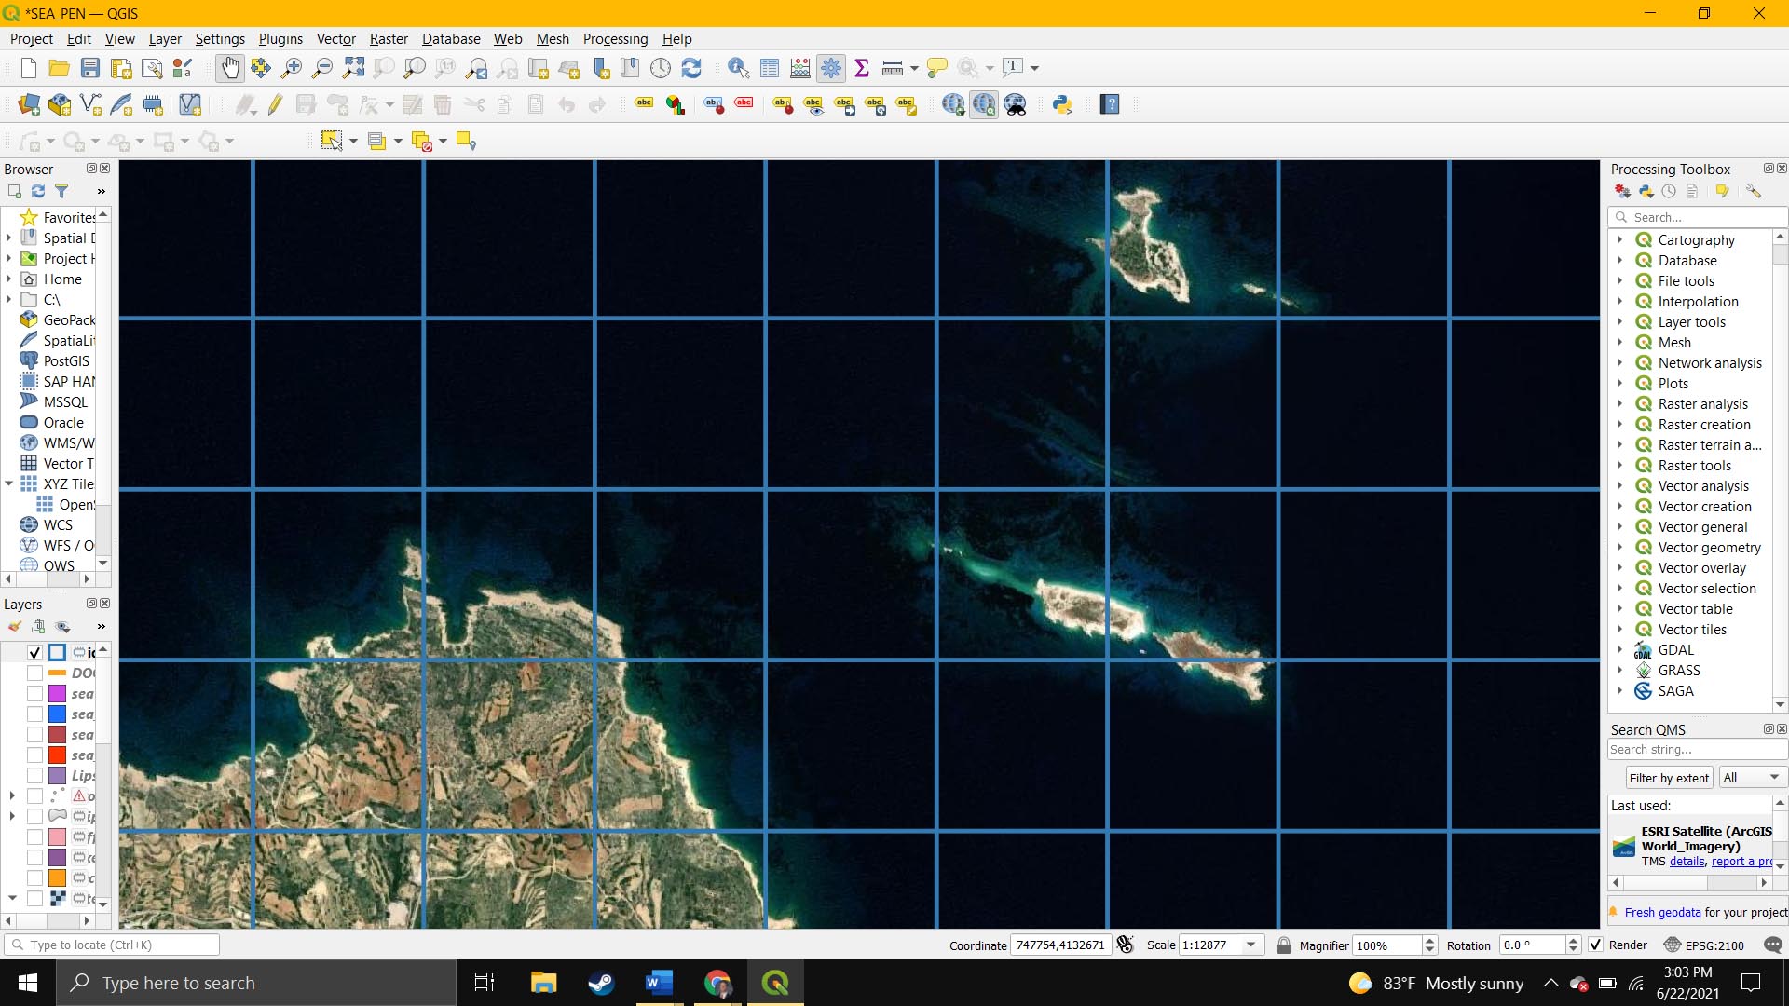Click the Filter by extent button
Image resolution: width=1789 pixels, height=1006 pixels.
(x=1669, y=777)
